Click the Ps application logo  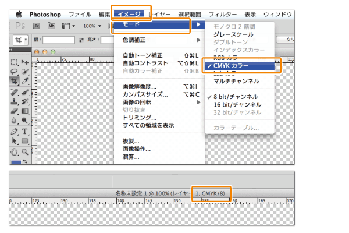(20, 26)
